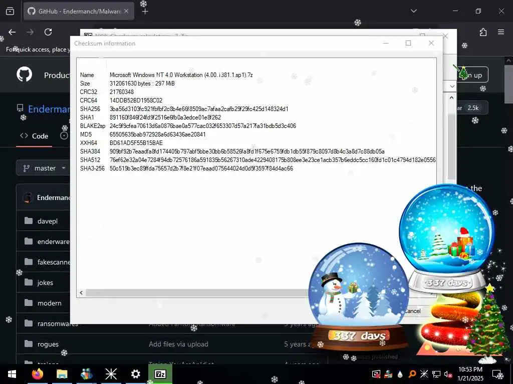
Task: Expand the dropdown chevron in 7-Zip background window
Action: coord(452,86)
